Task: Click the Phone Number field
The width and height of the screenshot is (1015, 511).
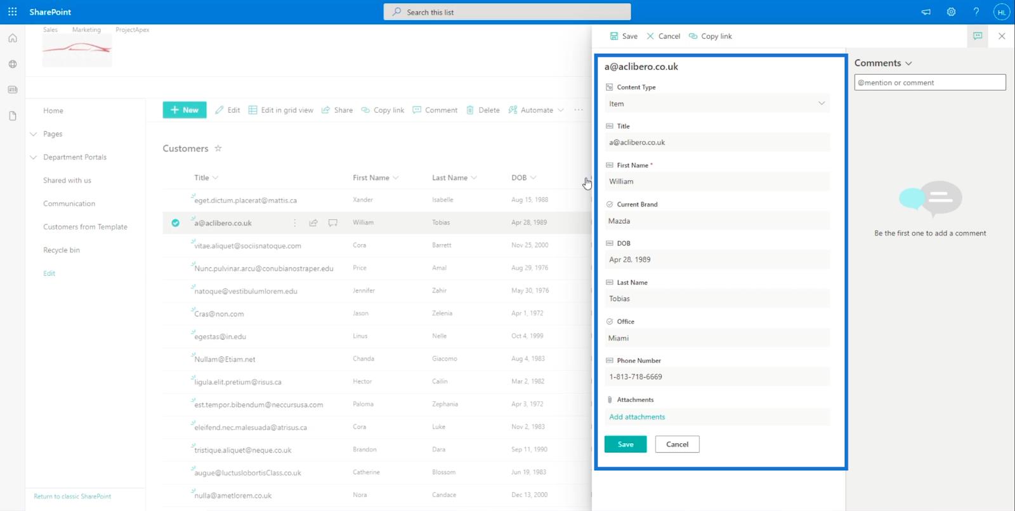Action: (x=717, y=377)
